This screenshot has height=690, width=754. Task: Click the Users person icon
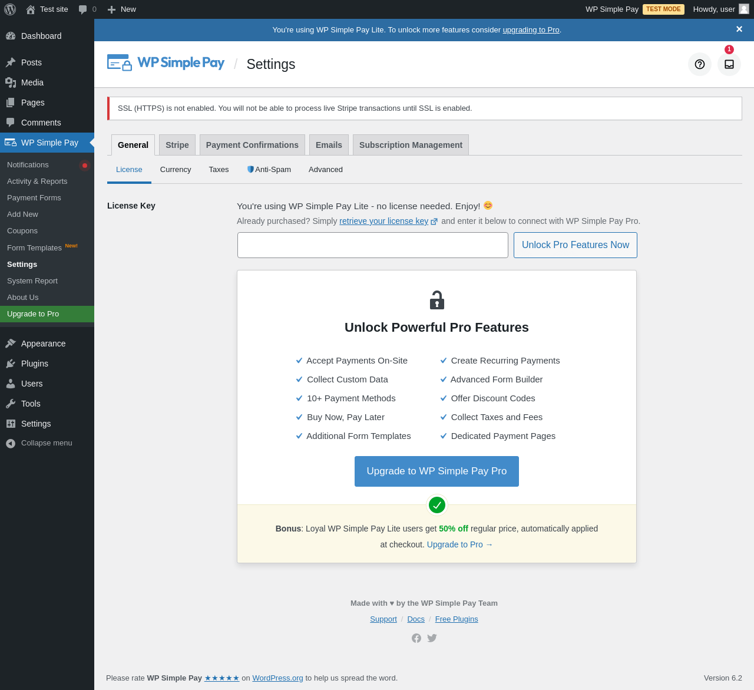pos(11,384)
